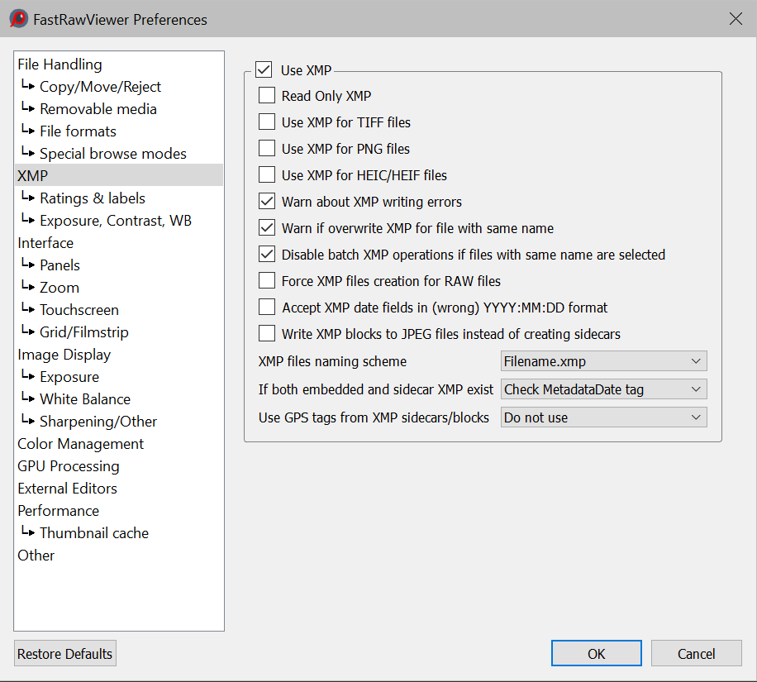The image size is (757, 682).
Task: Open the GPS tags Do not use dropdown
Action: click(604, 417)
